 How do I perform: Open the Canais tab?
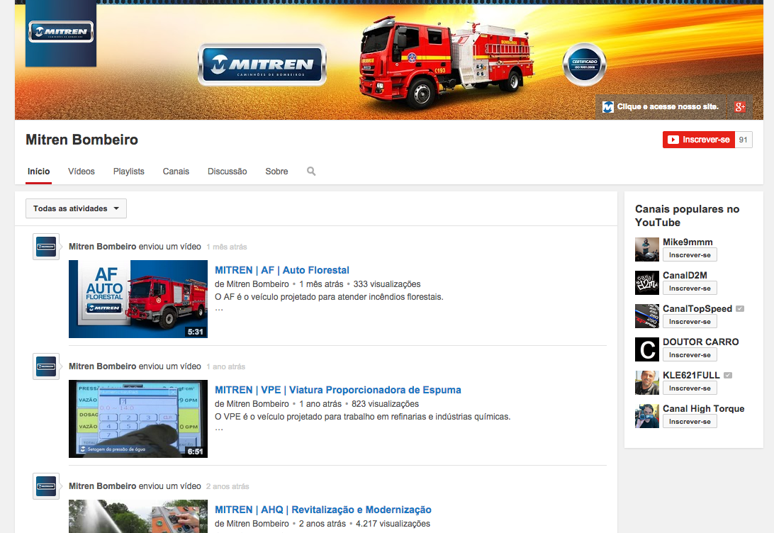point(176,172)
